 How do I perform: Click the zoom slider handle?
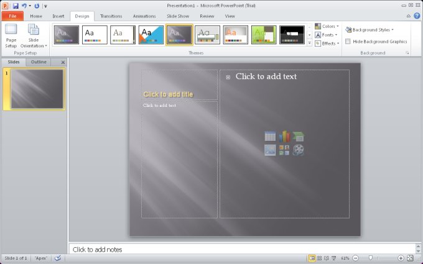click(370, 258)
